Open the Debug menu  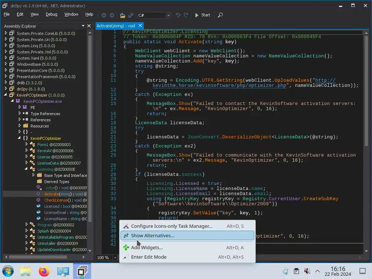pos(52,14)
